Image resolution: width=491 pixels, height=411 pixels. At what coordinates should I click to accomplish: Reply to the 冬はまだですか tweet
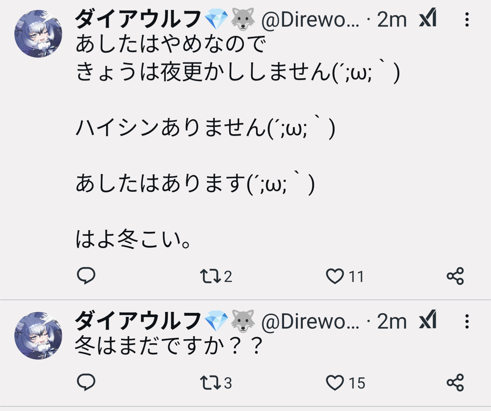[x=86, y=382]
